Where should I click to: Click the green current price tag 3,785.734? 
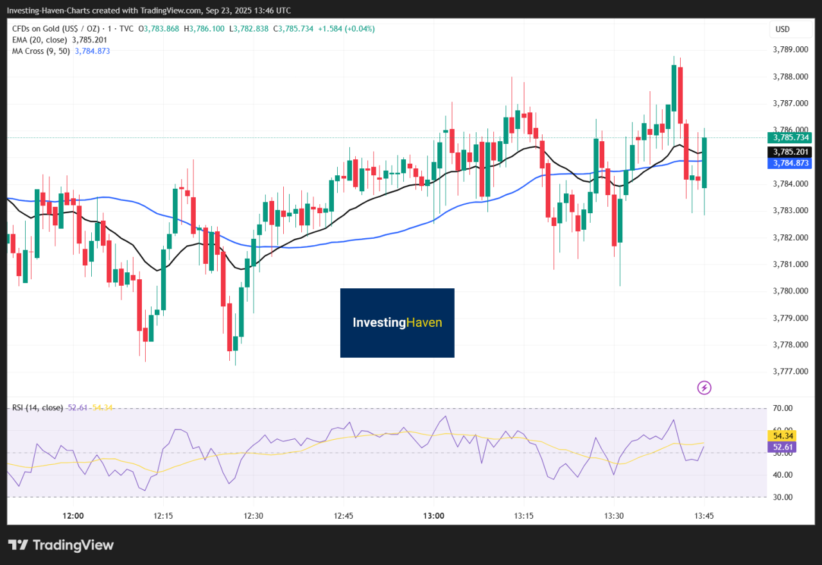pos(791,137)
